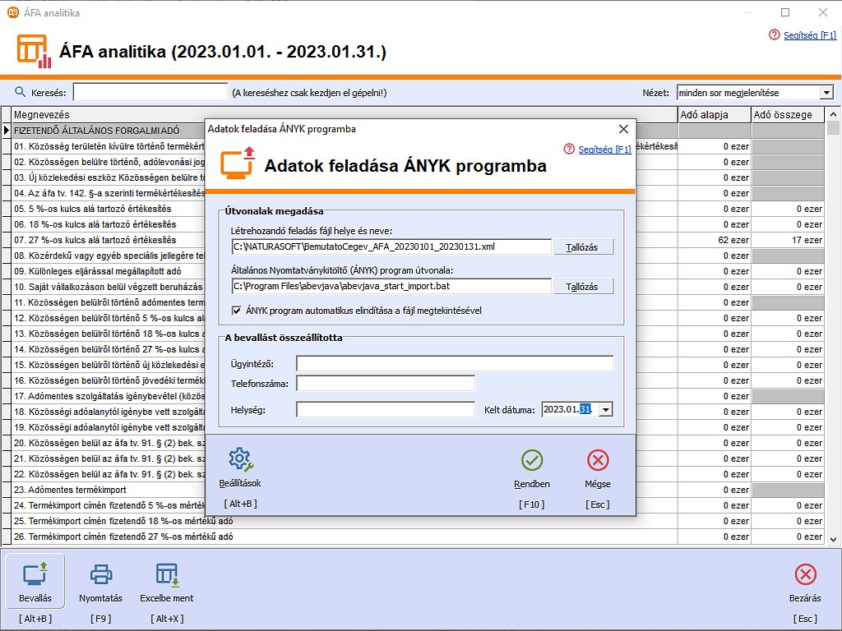
Task: Click the Beállítások gear icon
Action: [239, 460]
